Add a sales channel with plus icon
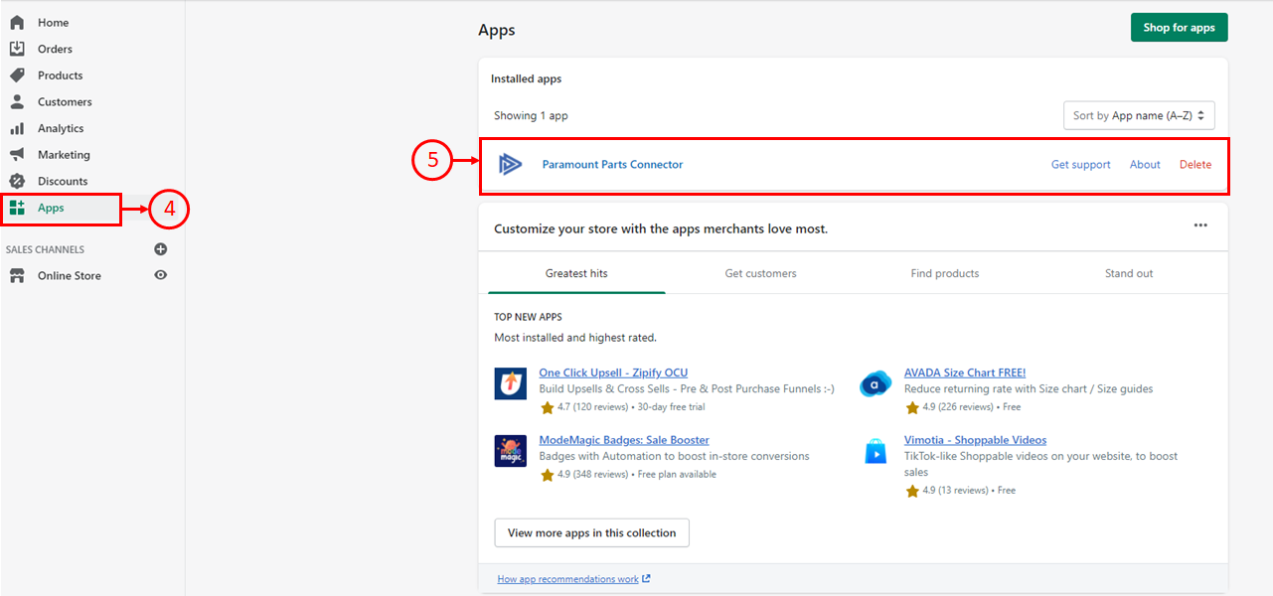1273x596 pixels. [161, 249]
